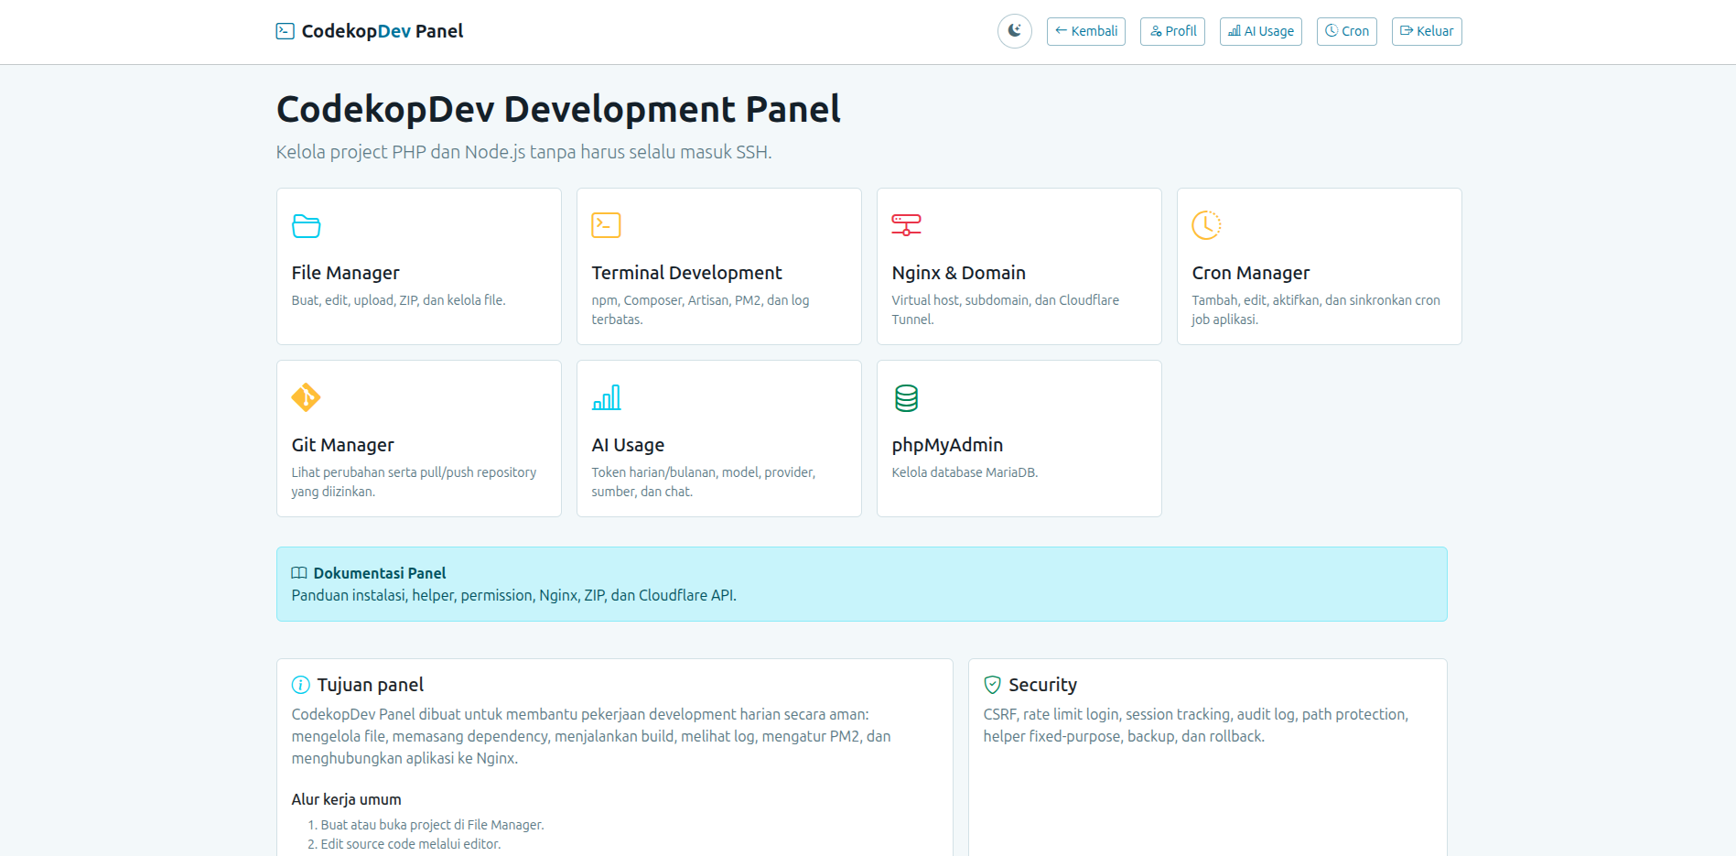Click the AI Usage bar chart icon

(606, 397)
